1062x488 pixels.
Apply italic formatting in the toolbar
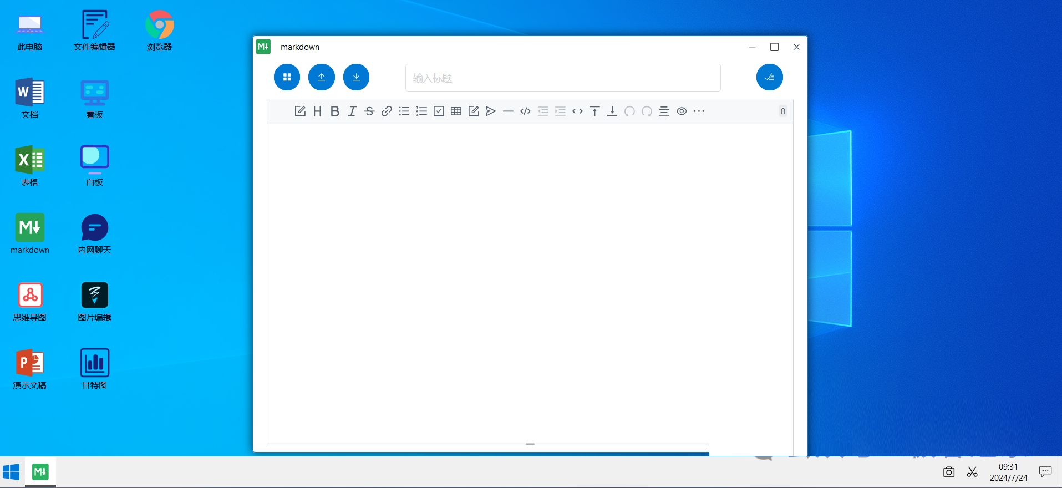point(352,111)
